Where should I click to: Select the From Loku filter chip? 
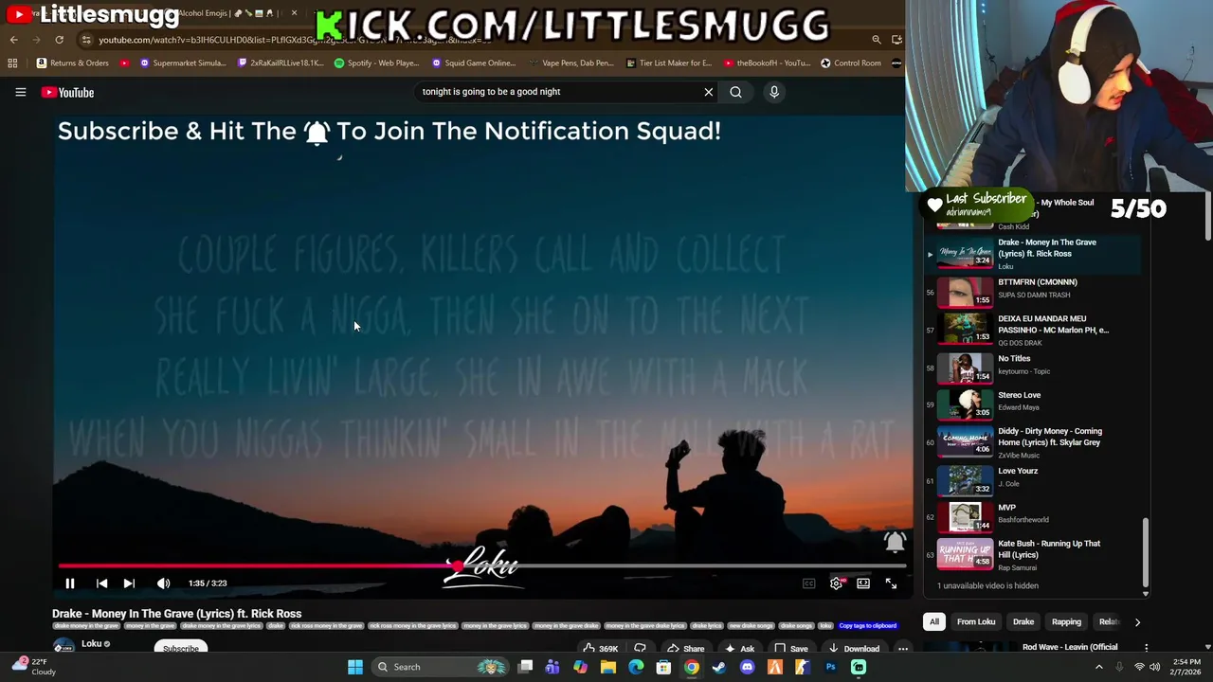(976, 622)
